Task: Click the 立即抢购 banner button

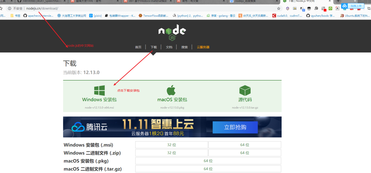Action: [235, 127]
